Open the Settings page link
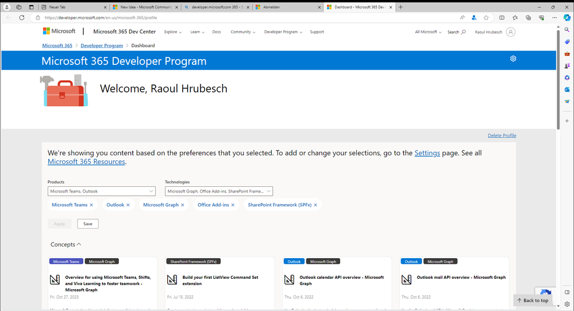 tap(427, 153)
